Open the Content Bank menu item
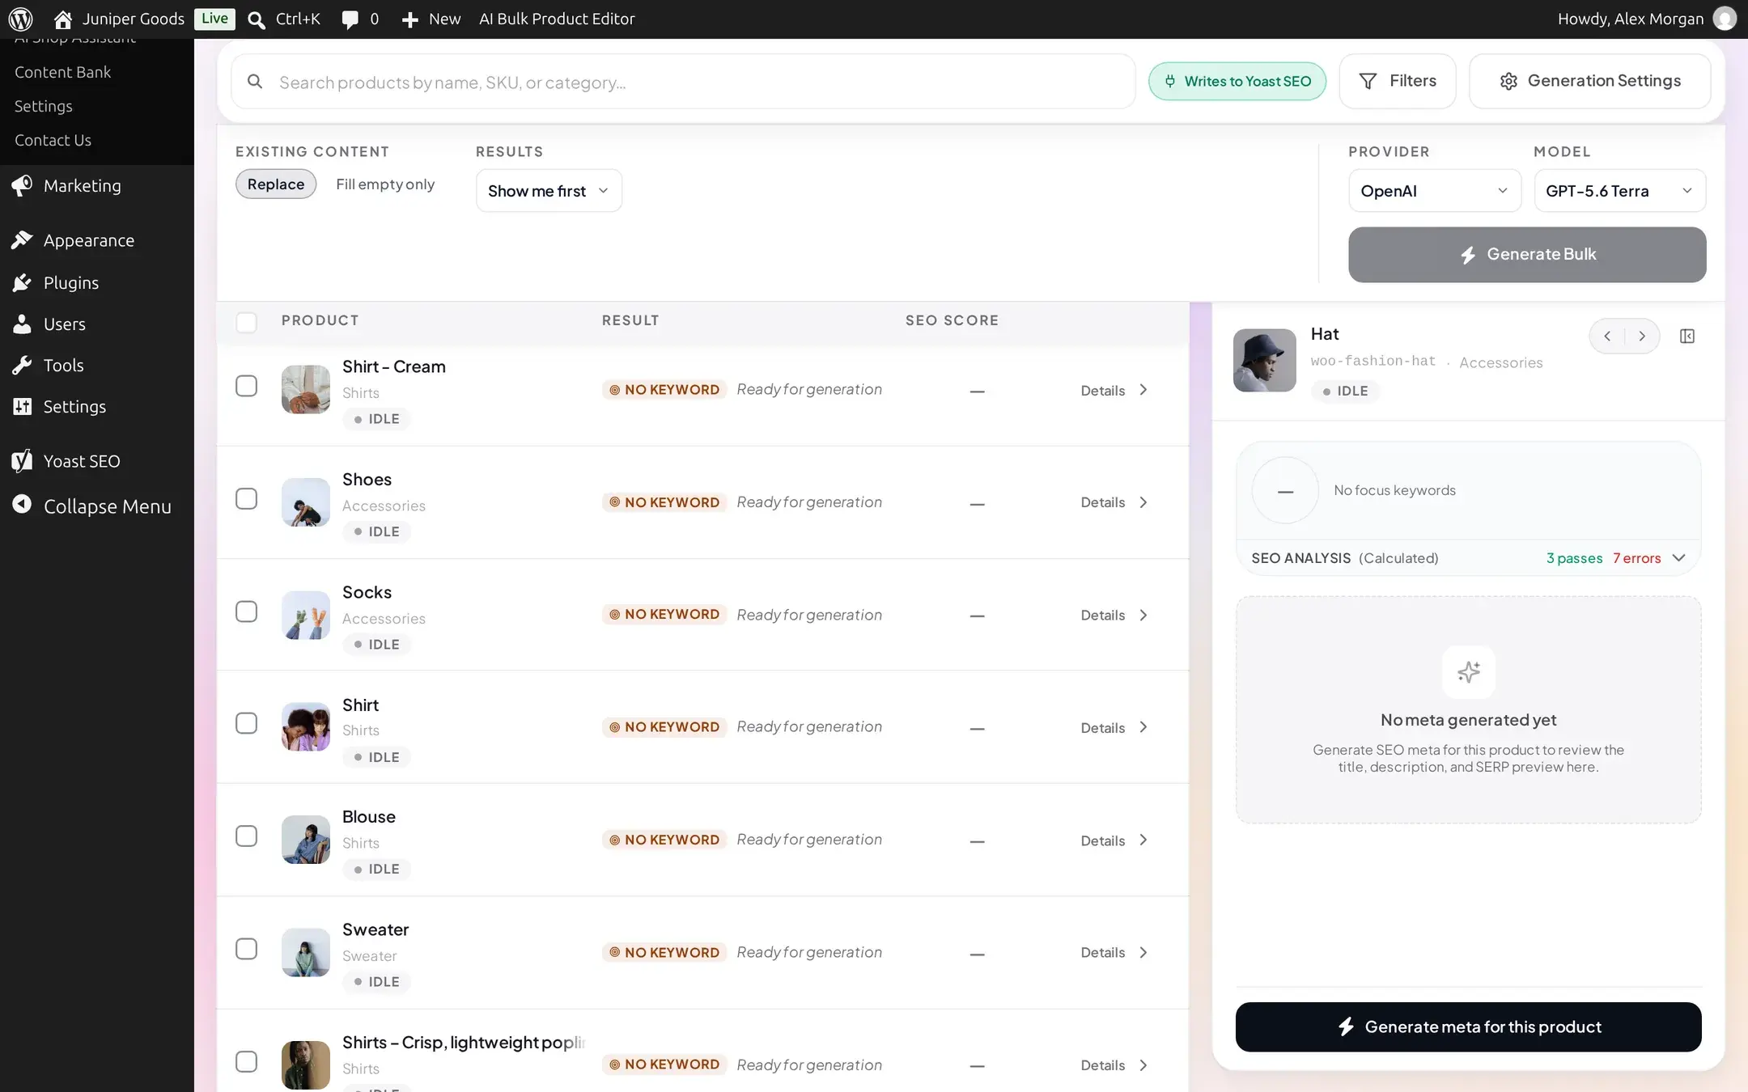The height and width of the screenshot is (1092, 1748). pyautogui.click(x=63, y=72)
